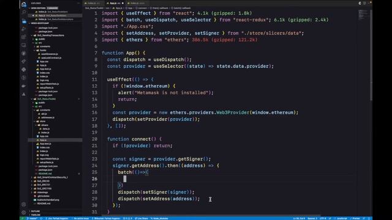Click 'Ln 26, Col 9' cursor position
This screenshot has height=220, width=392.
point(299,219)
